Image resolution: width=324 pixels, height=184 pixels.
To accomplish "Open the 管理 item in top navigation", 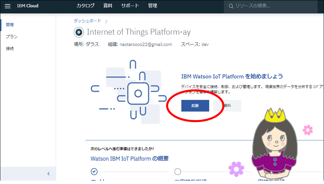I will click(153, 6).
